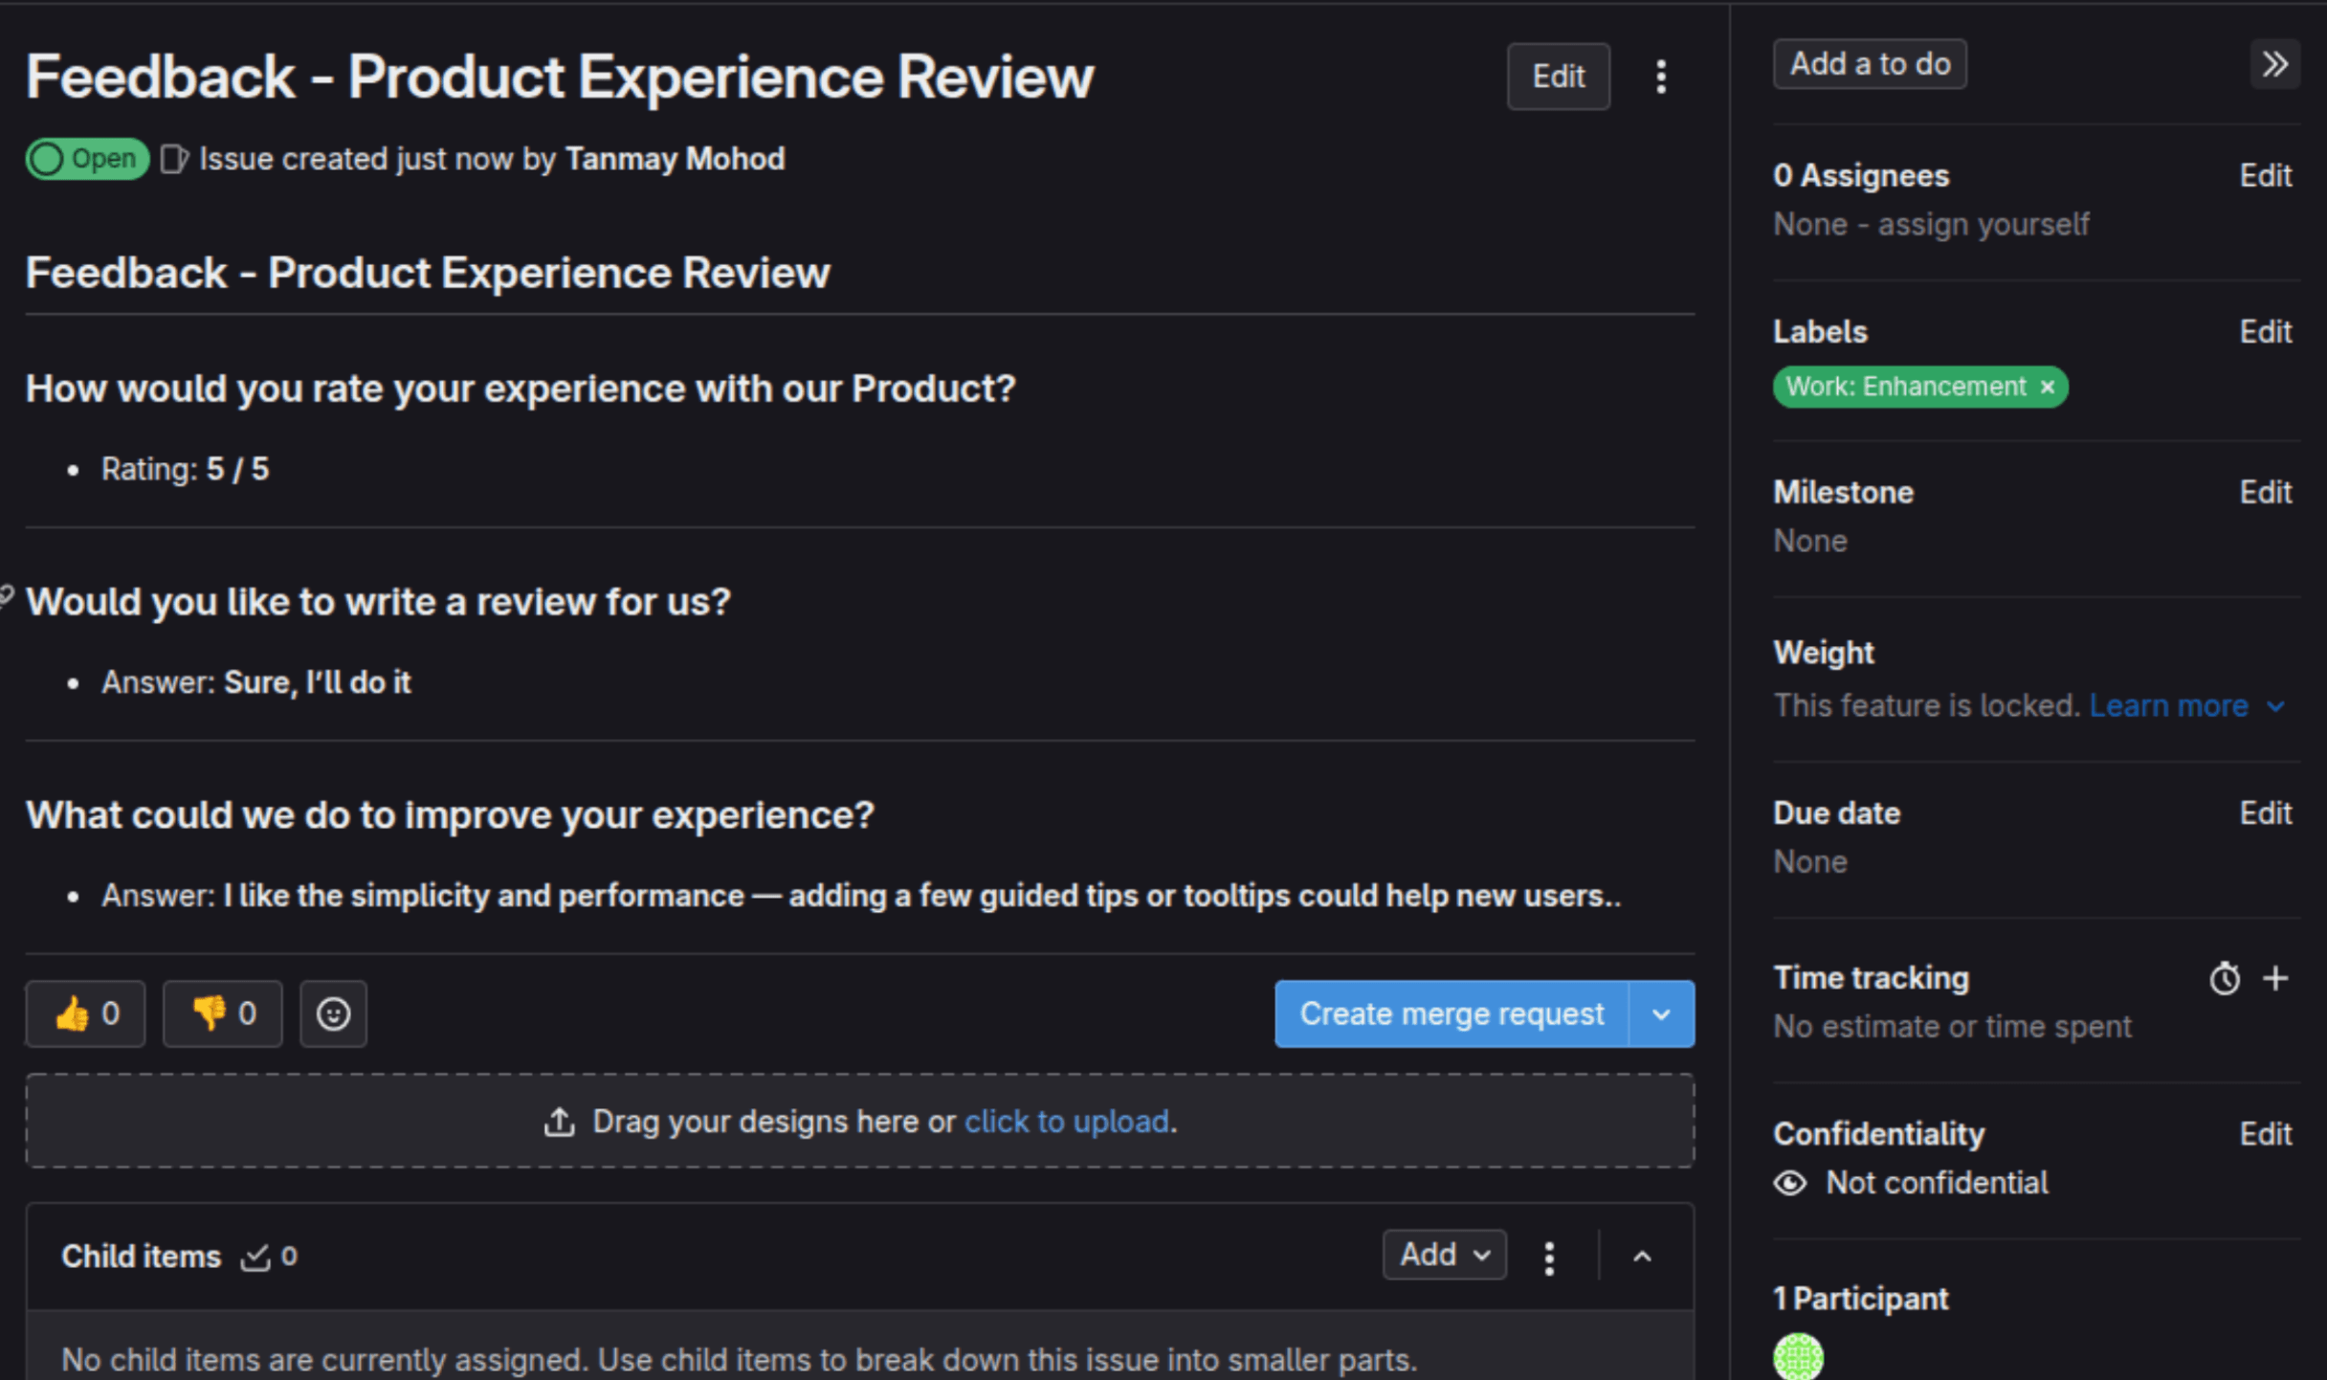2327x1380 pixels.
Task: Add a thumbs down reaction
Action: tap(221, 1013)
